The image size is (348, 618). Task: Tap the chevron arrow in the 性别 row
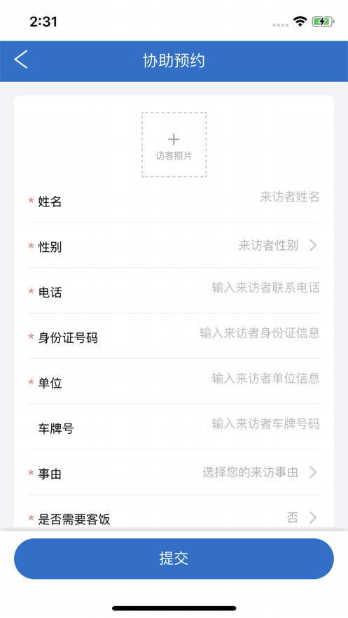coord(313,246)
